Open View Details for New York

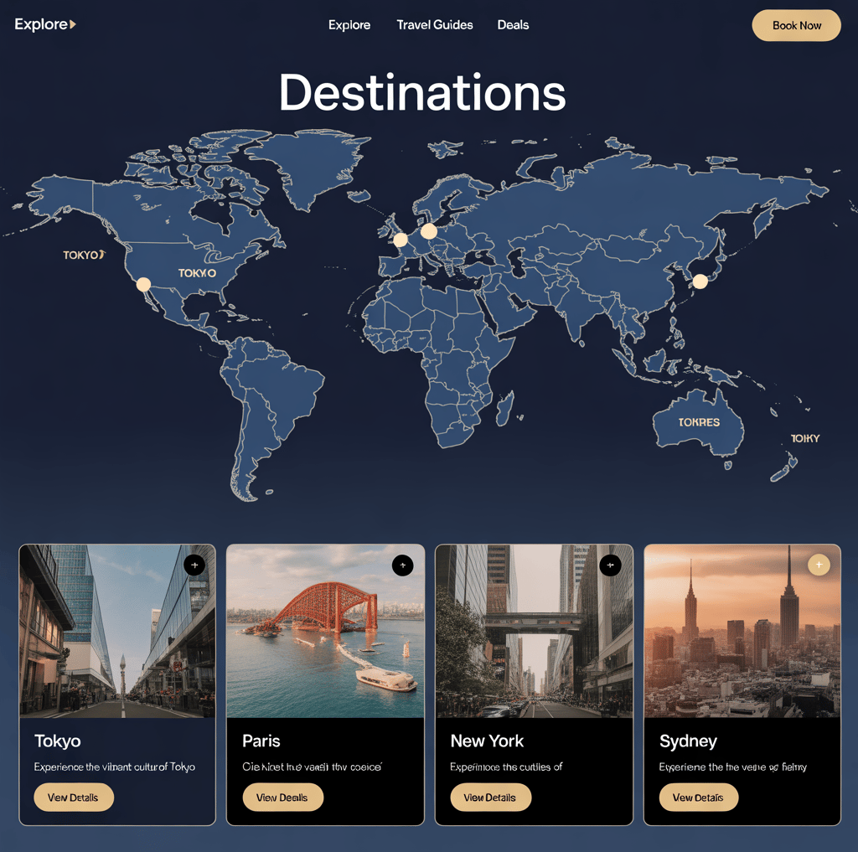[x=490, y=798]
